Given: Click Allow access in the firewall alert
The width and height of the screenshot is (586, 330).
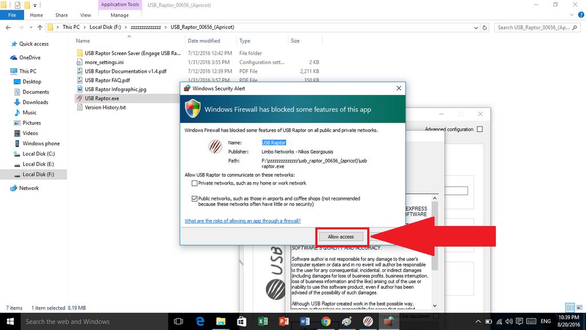Looking at the screenshot, I should point(340,237).
